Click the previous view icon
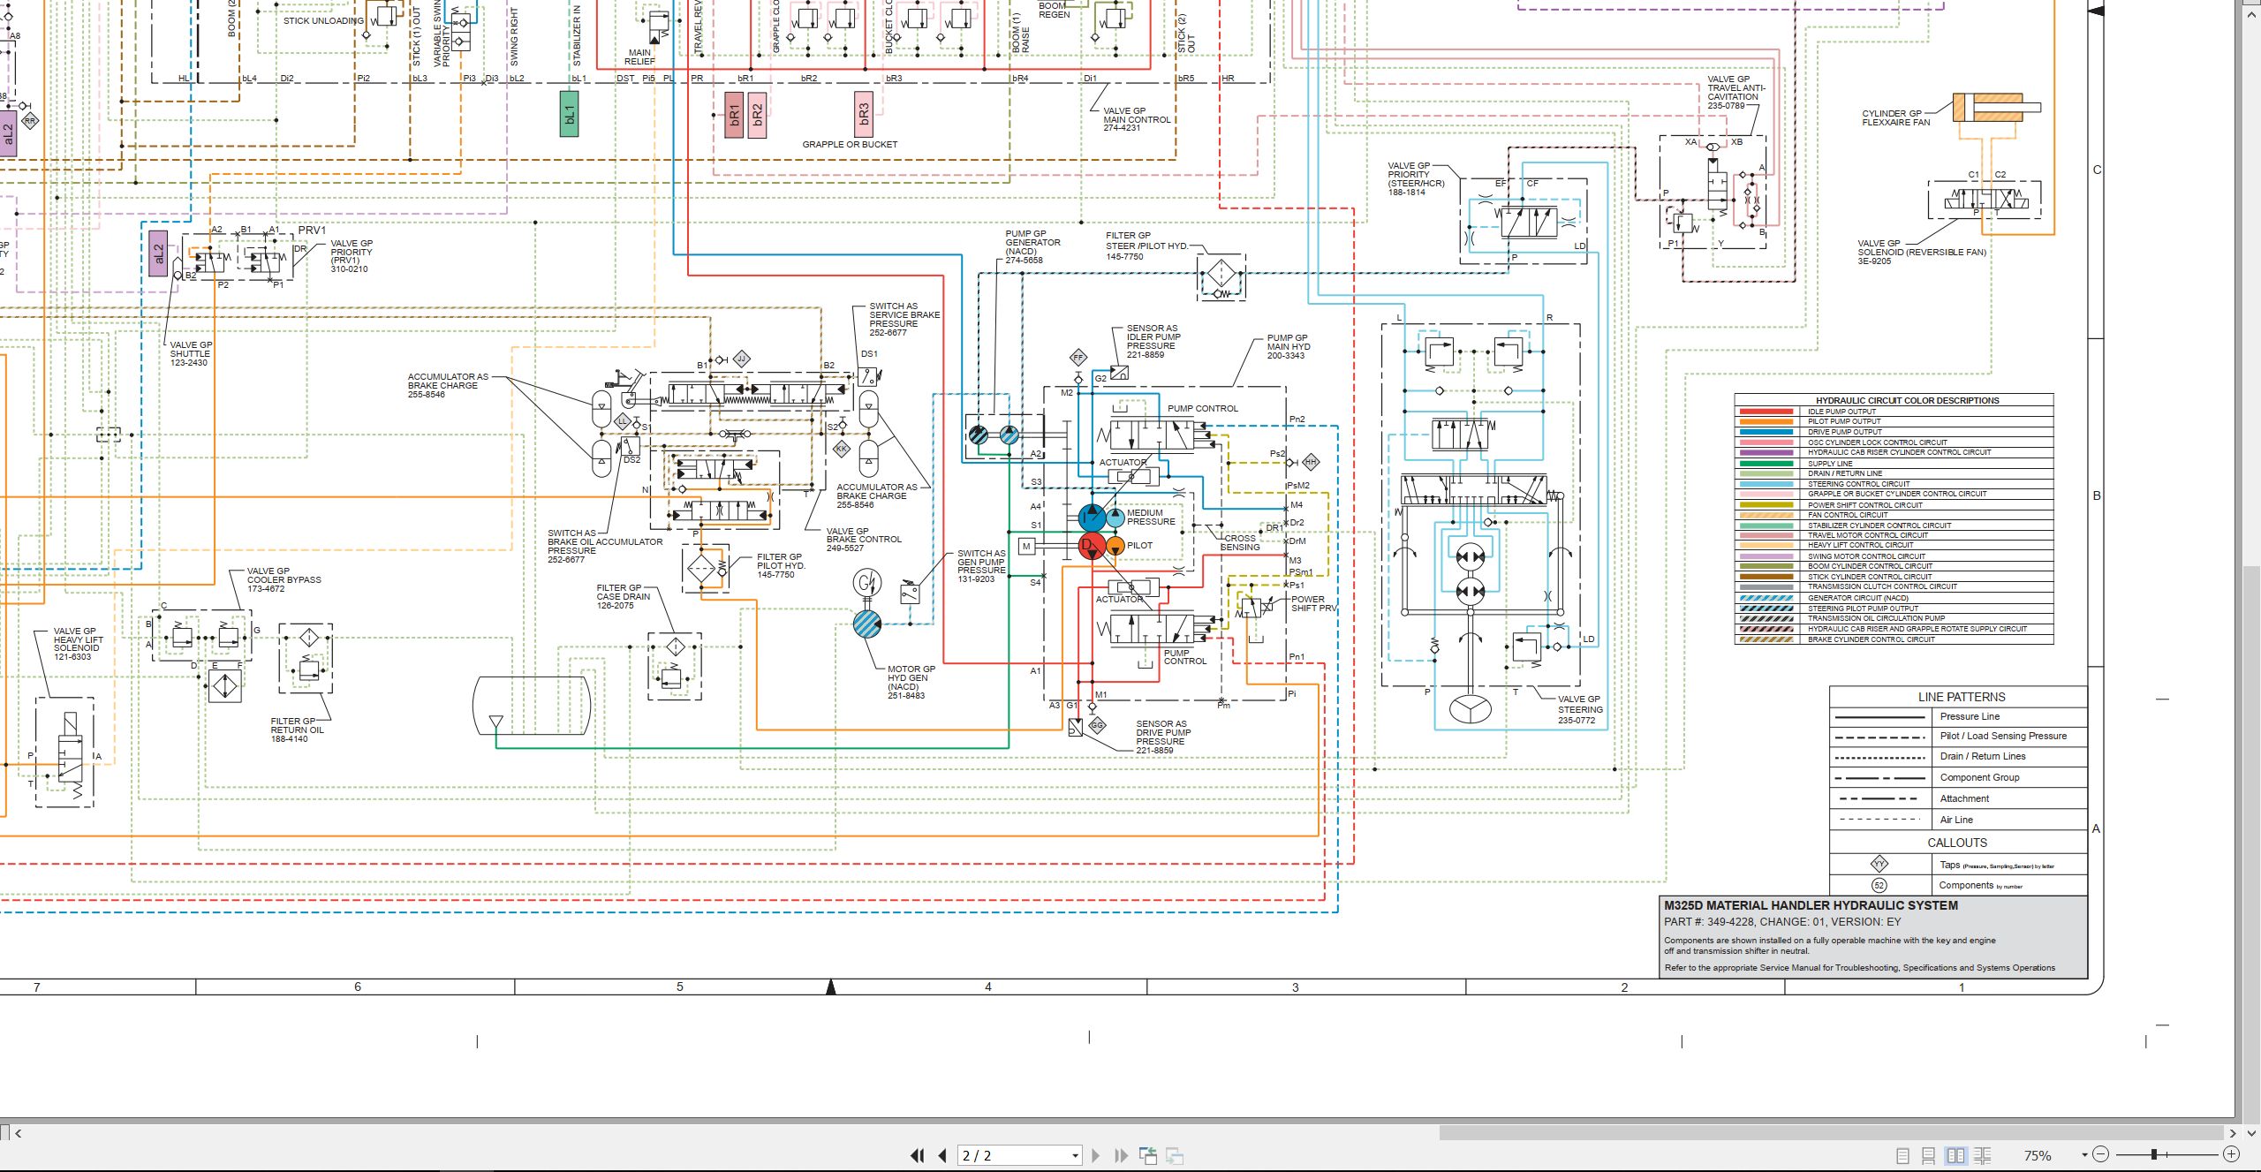2261x1172 pixels. click(x=1148, y=1155)
